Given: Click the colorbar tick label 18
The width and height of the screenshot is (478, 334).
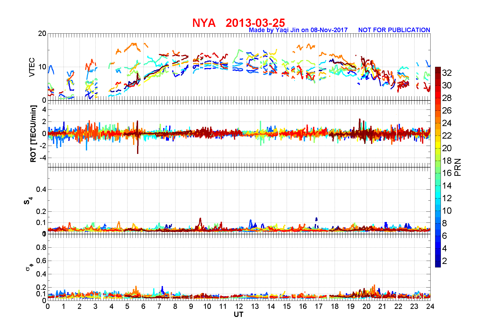Looking at the screenshot, I should [x=447, y=161].
